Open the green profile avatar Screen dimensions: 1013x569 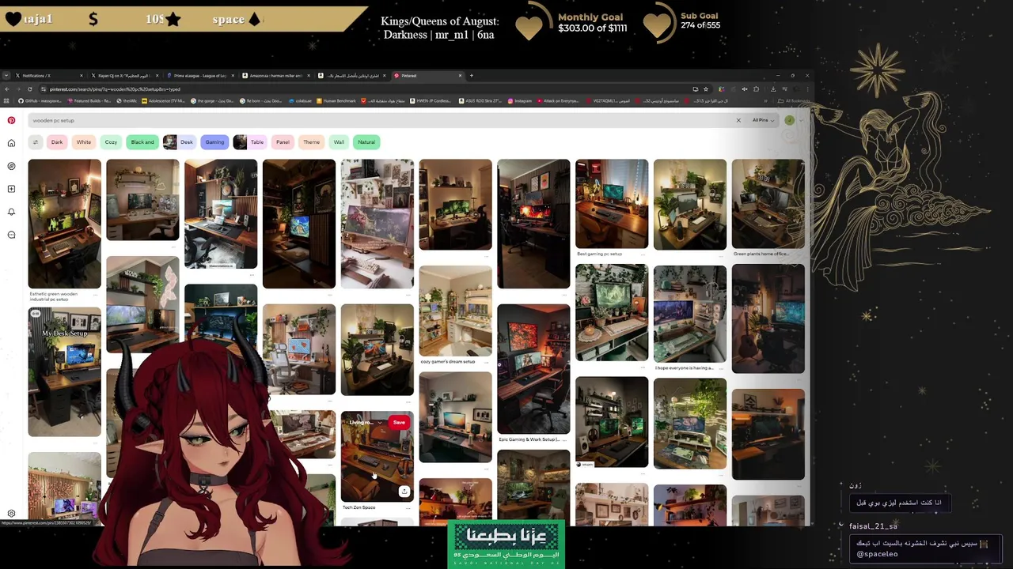click(789, 120)
